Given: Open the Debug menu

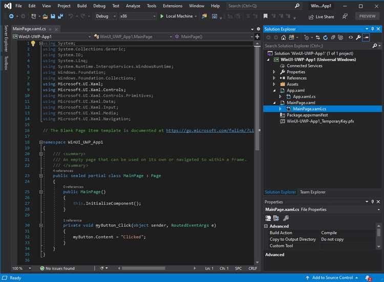Looking at the screenshot, I should [x=99, y=6].
